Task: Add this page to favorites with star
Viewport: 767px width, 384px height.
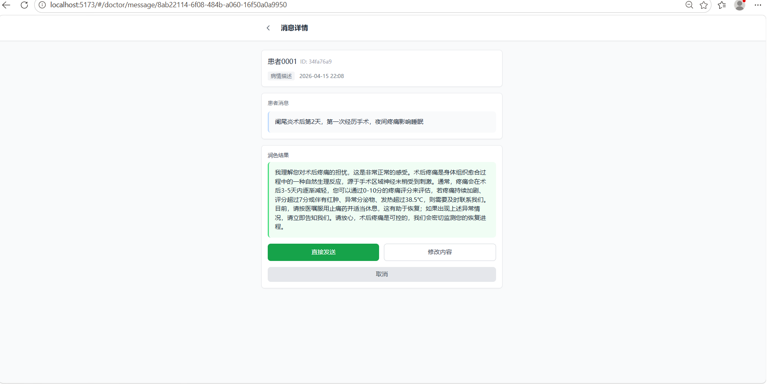Action: click(703, 5)
